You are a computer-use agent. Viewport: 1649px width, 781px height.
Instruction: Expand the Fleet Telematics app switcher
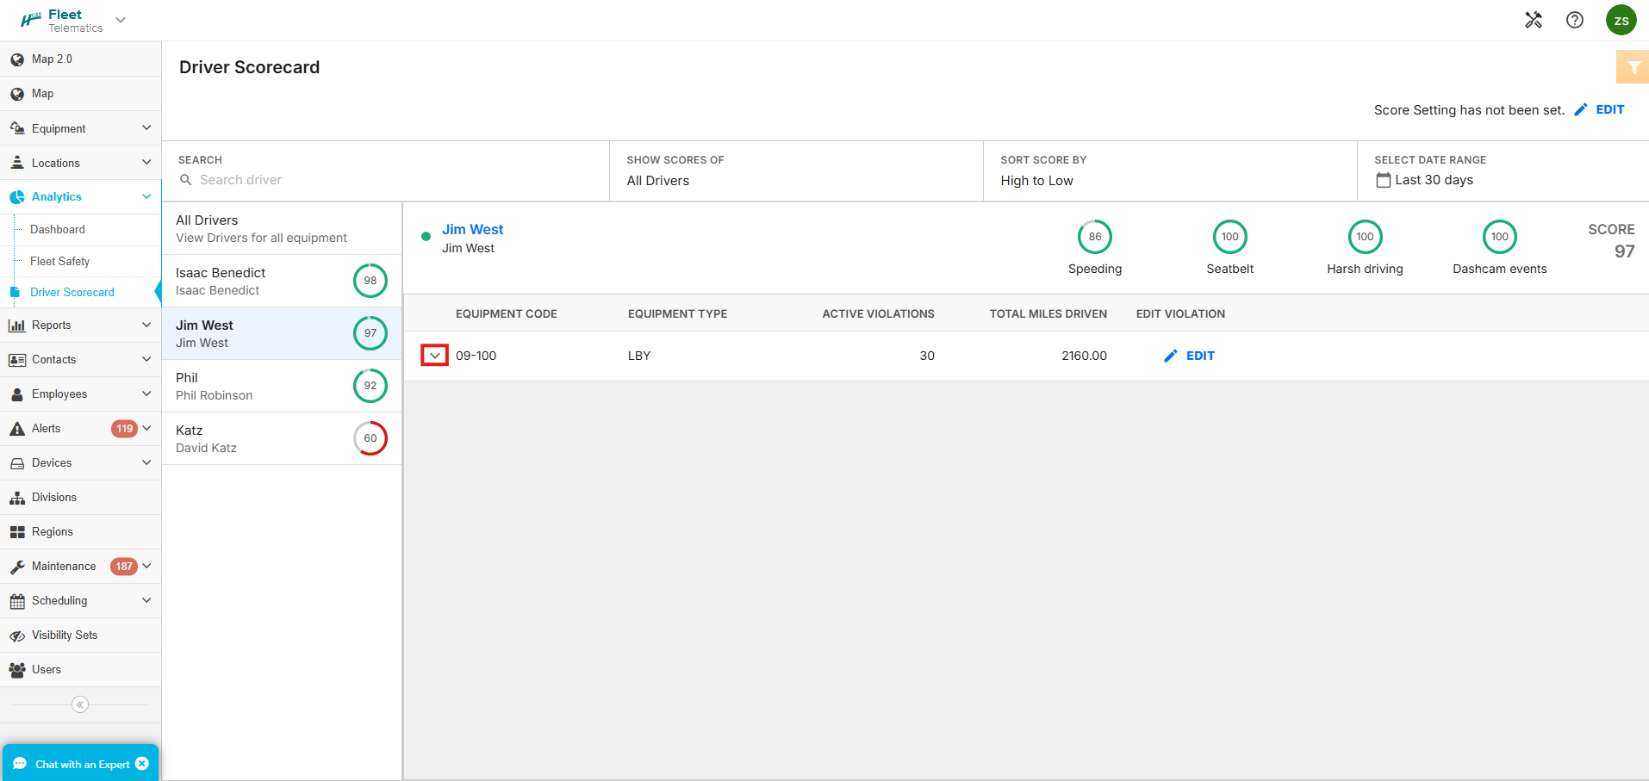(x=121, y=20)
